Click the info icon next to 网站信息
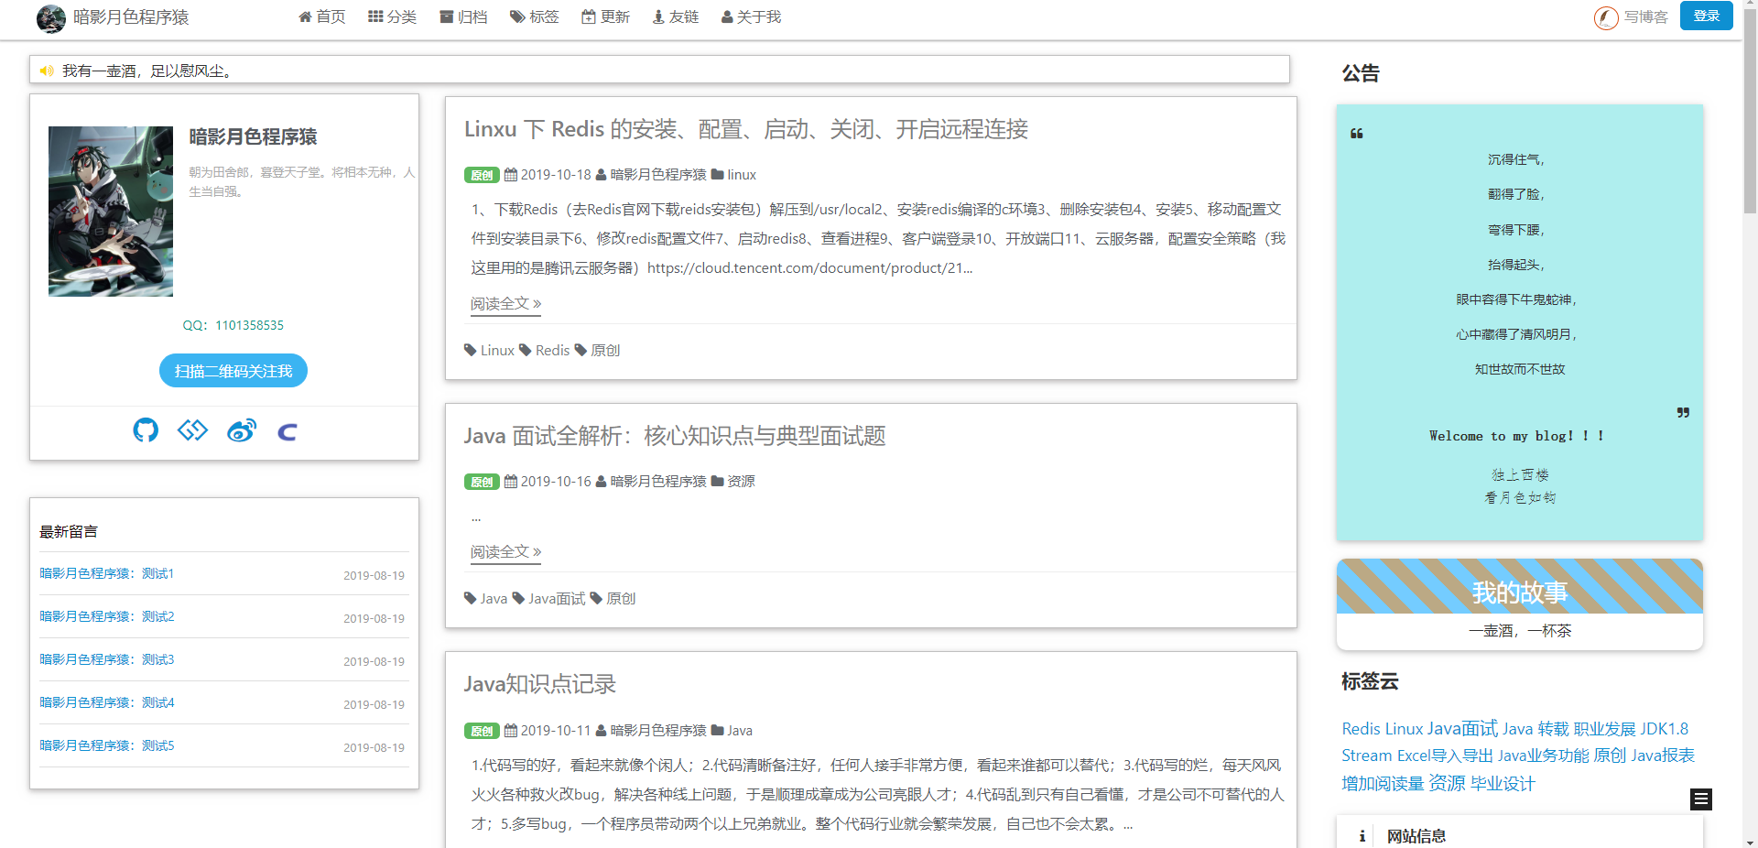 [1362, 836]
